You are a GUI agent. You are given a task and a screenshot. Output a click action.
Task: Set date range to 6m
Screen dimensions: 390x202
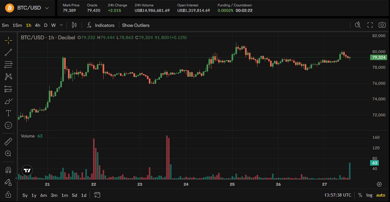tap(44, 195)
